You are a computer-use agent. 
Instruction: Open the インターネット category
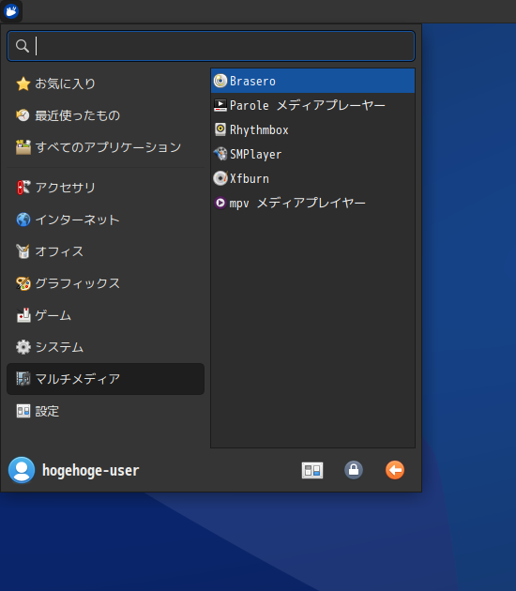105,220
